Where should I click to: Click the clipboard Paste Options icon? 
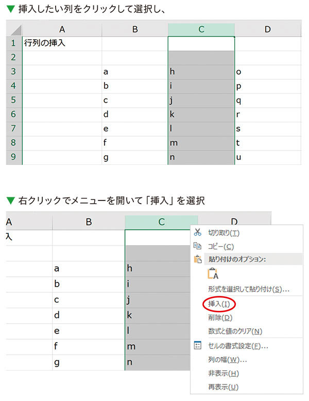198,259
